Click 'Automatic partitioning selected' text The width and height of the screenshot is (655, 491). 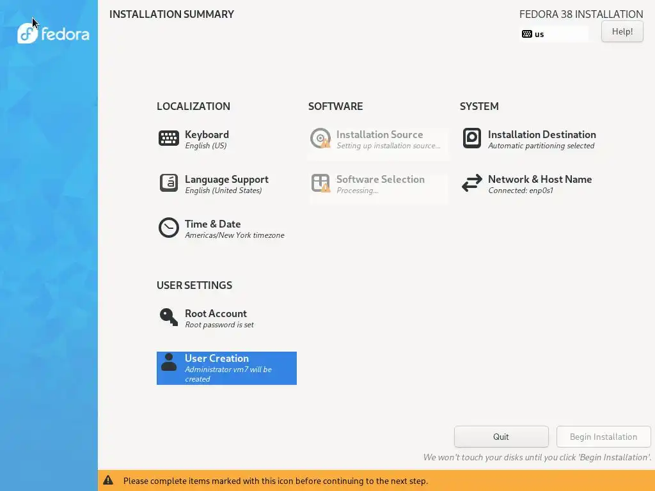click(x=541, y=146)
